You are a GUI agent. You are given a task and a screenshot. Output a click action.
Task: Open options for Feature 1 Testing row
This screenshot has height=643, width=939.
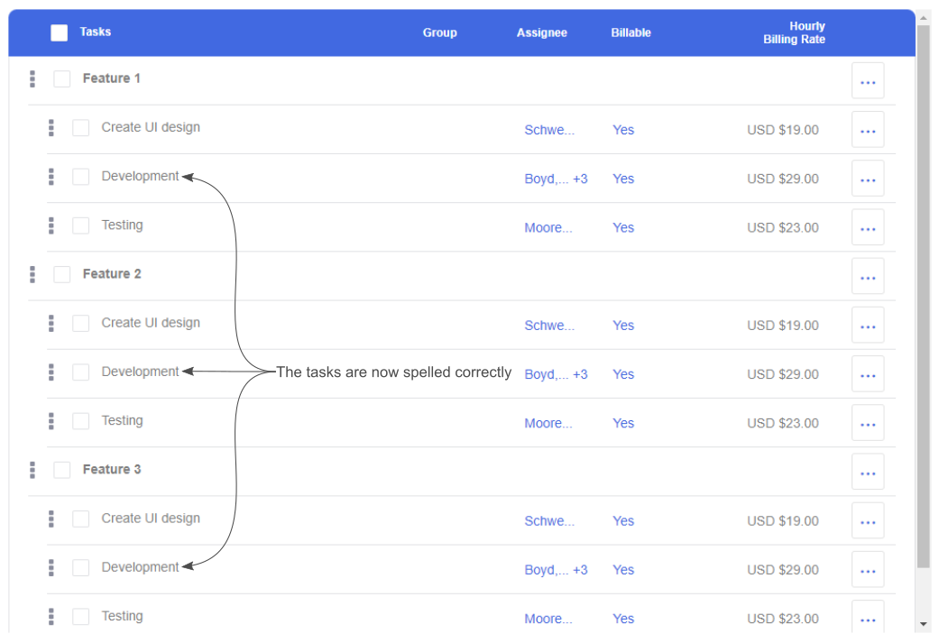pos(868,227)
